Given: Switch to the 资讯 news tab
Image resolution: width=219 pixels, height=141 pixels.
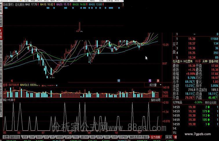Looking at the screenshot, I should coord(25,137).
